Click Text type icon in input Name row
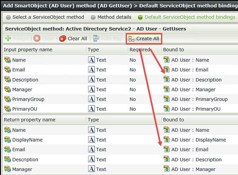 coord(91,60)
